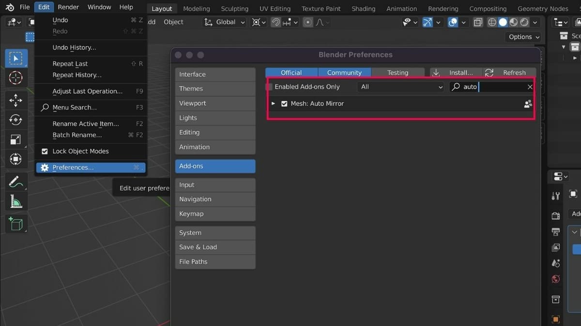This screenshot has width=581, height=326.
Task: Toggle Lock Object Modes checkbox
Action: (x=44, y=151)
